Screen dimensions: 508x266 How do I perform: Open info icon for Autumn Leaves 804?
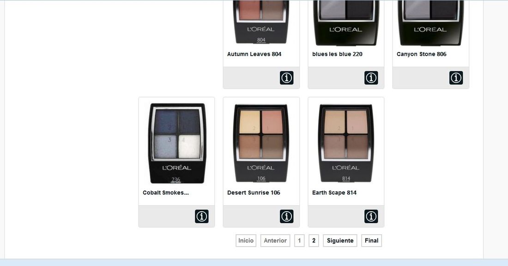(286, 78)
